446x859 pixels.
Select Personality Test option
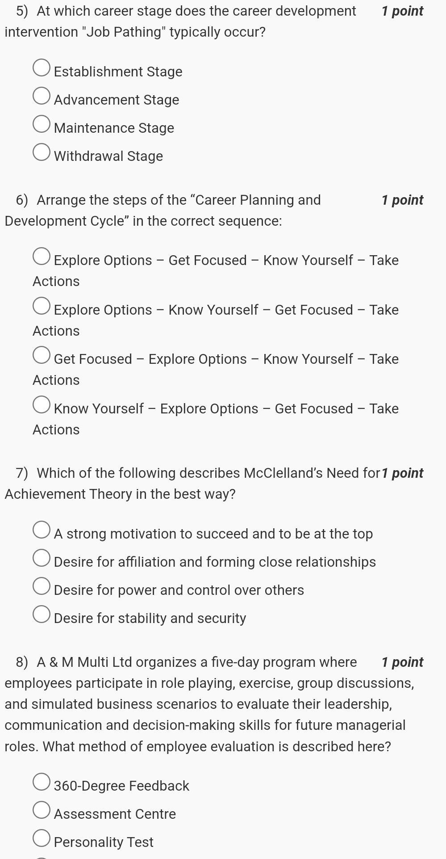[x=42, y=838]
